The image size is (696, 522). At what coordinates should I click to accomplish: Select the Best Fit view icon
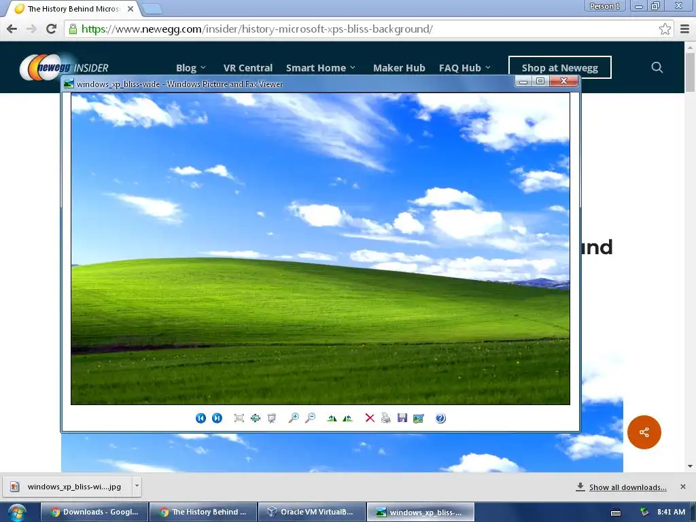pos(239,418)
